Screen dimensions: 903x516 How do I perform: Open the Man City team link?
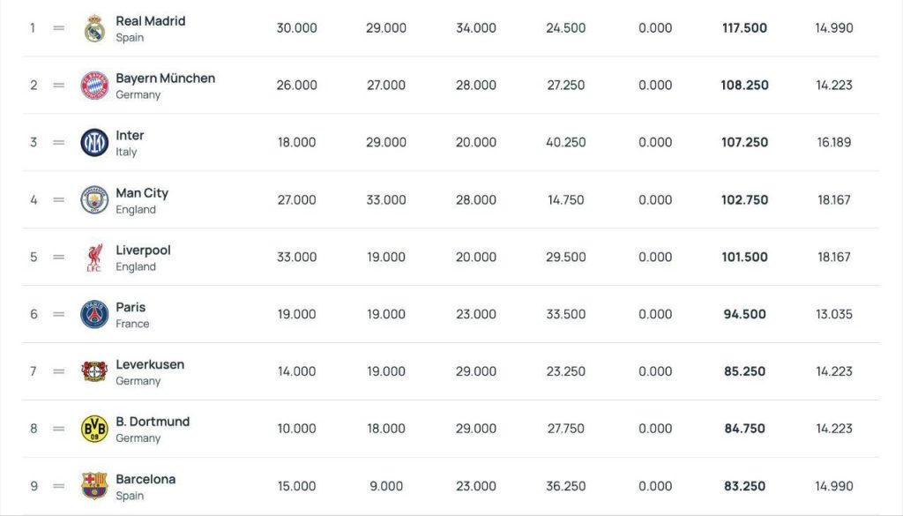(x=142, y=193)
